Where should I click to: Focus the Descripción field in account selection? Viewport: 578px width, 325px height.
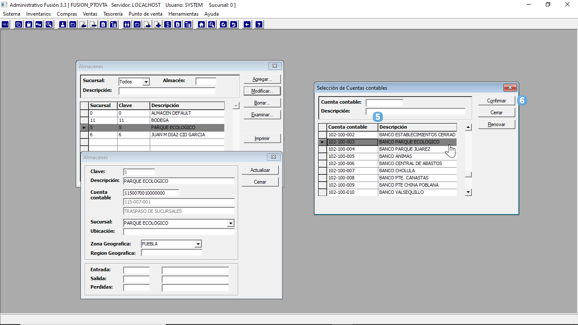(416, 112)
